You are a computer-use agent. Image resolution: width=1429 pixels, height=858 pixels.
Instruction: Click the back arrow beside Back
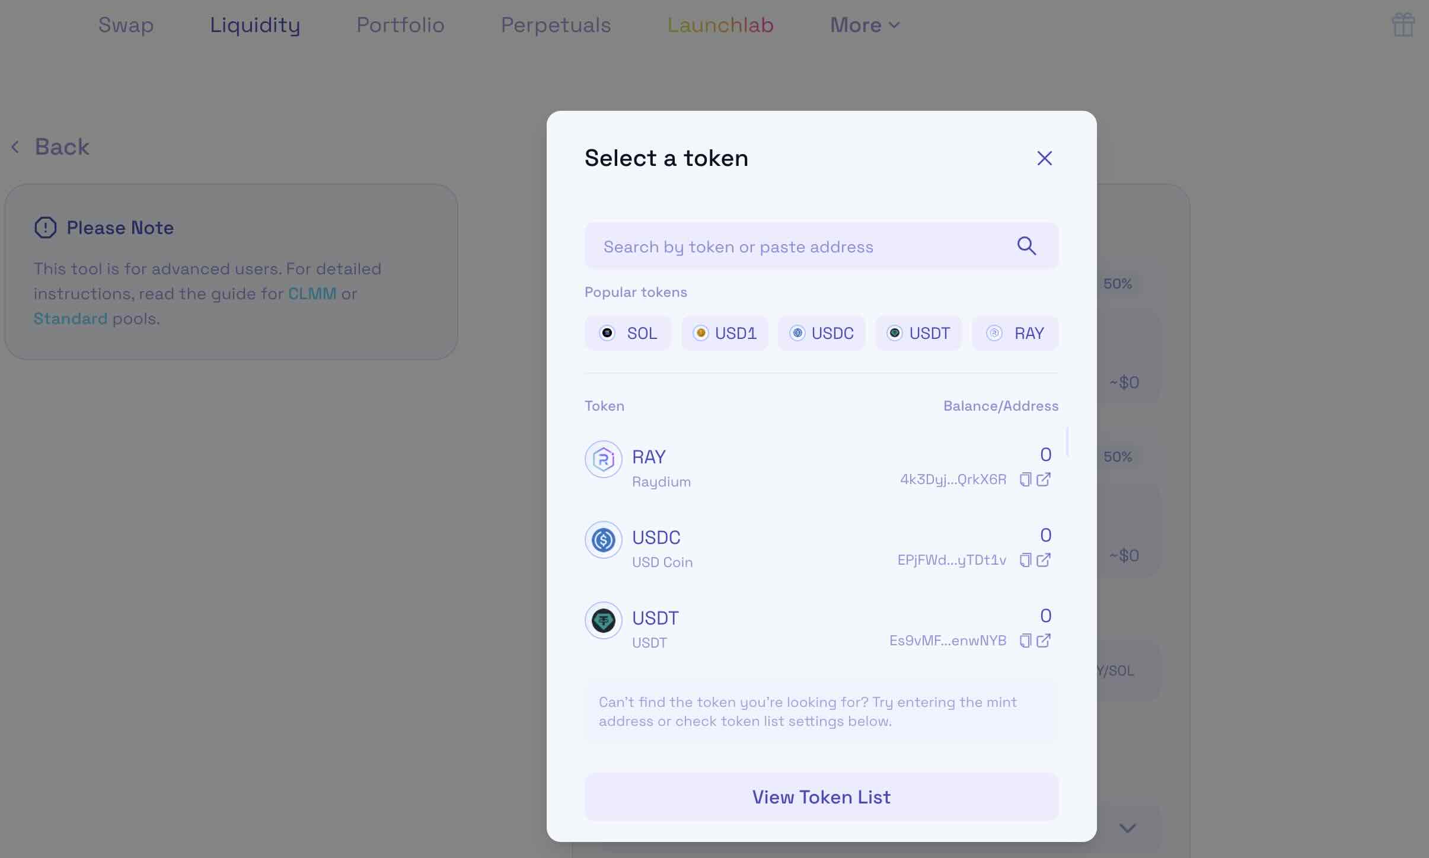(x=15, y=146)
